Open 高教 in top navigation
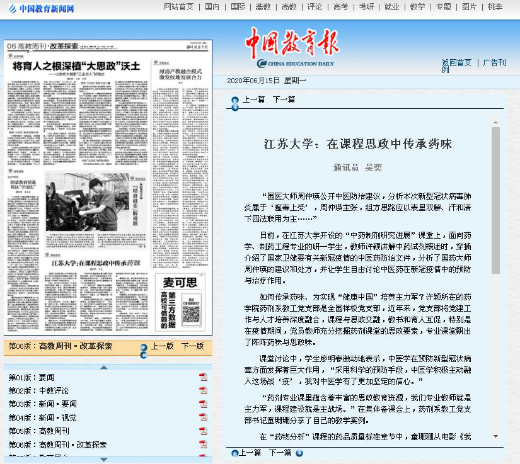 click(x=289, y=7)
